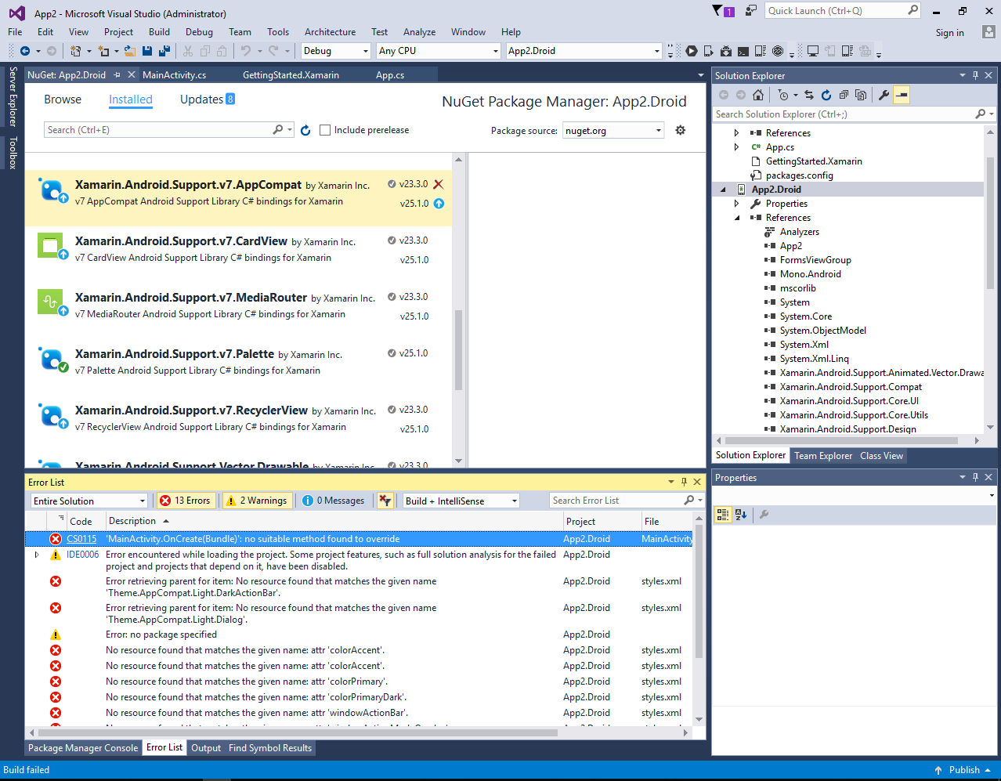
Task: Click Show All Files icon in Solution Explorer
Action: click(x=861, y=95)
